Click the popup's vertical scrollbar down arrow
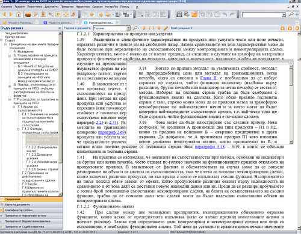 pos(291,142)
